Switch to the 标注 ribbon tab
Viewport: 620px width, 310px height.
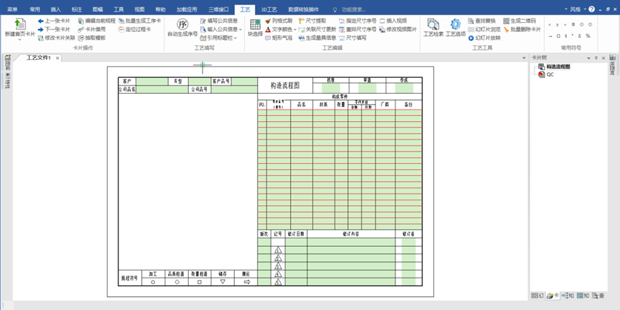[x=76, y=9]
